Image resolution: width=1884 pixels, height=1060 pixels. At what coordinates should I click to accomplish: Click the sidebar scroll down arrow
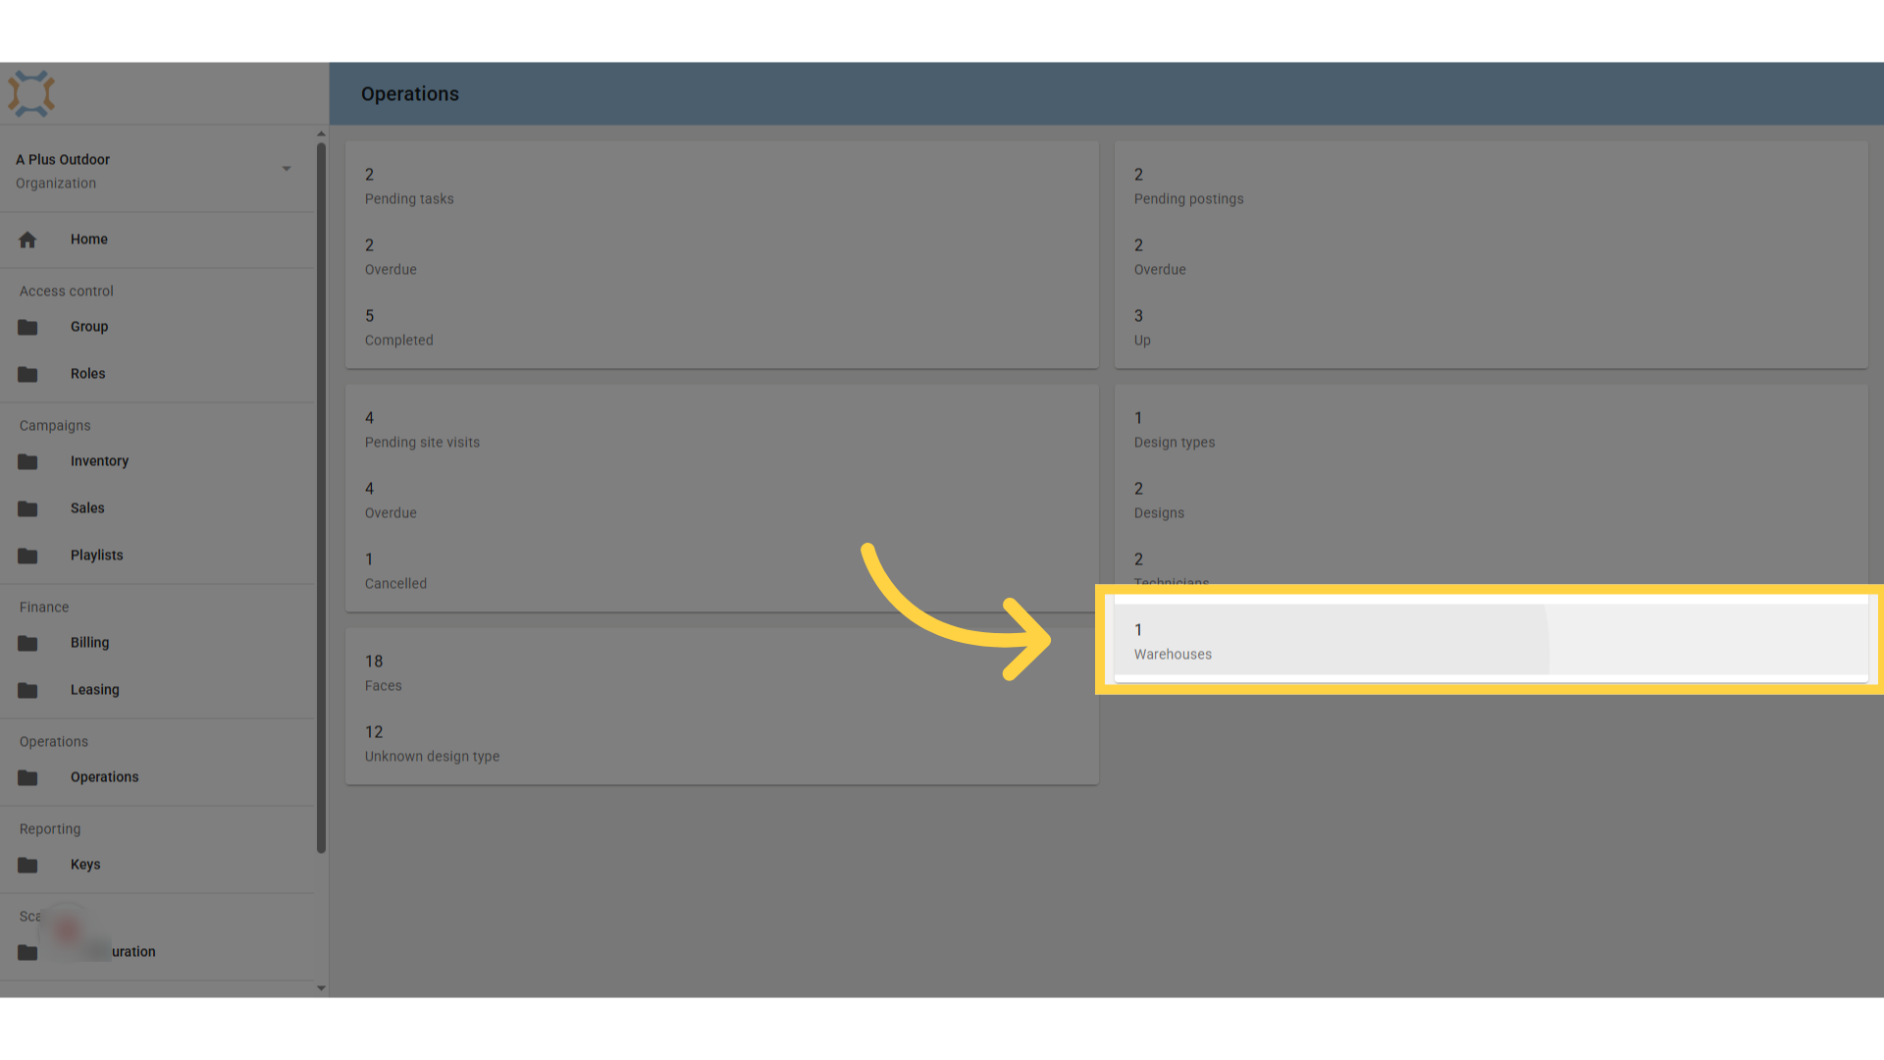(x=321, y=988)
